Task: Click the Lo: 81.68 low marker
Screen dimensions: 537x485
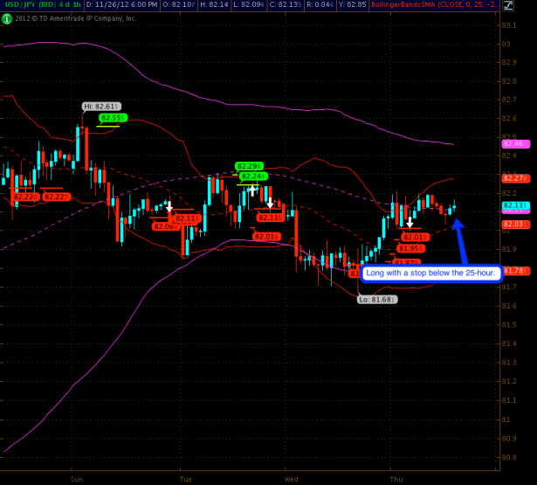Action: click(x=376, y=299)
